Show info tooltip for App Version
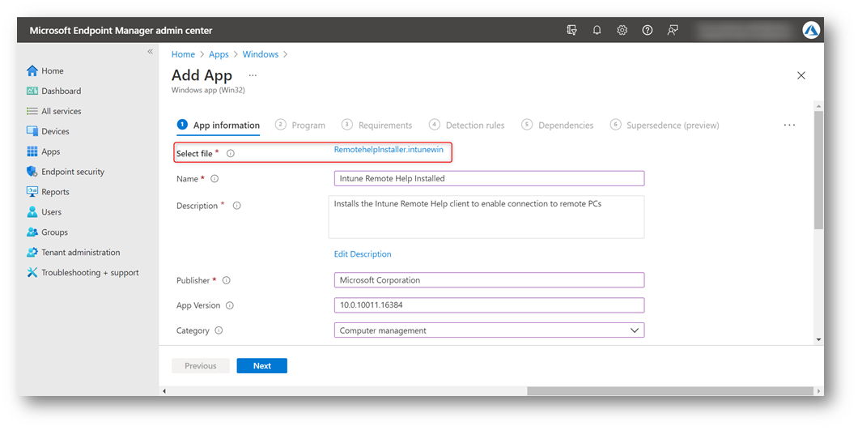This screenshot has width=858, height=430. pos(230,305)
